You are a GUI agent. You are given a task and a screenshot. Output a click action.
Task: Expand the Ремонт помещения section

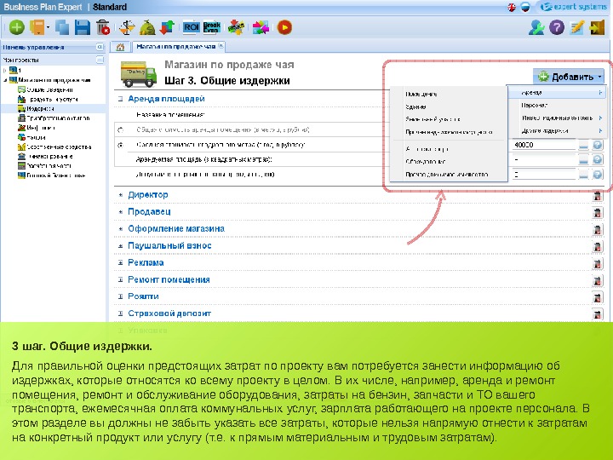pyautogui.click(x=120, y=279)
